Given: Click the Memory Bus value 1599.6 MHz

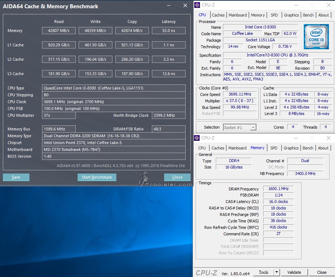Looking at the screenshot, I should pos(59,129).
